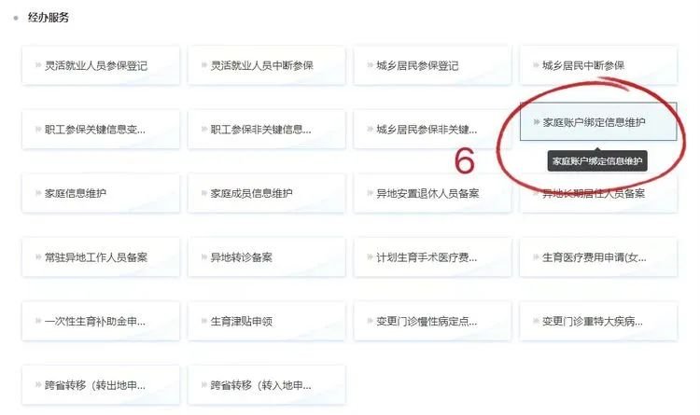Open 一次性生育补助金申请 service

pyautogui.click(x=101, y=322)
